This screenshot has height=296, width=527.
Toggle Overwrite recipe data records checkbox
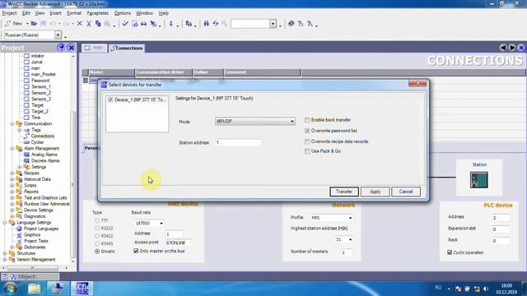(x=307, y=141)
